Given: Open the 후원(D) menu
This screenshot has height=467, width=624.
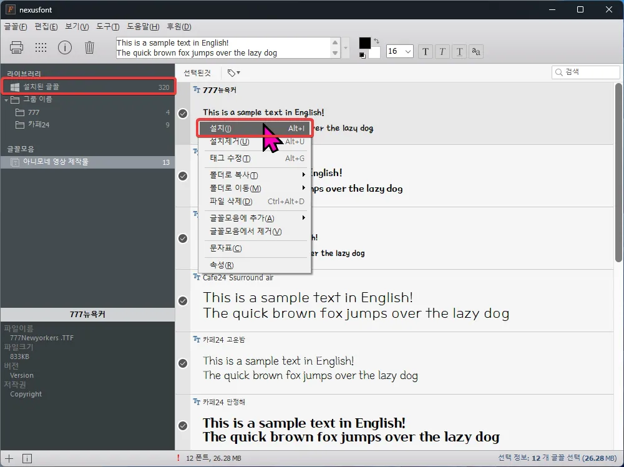Looking at the screenshot, I should point(178,27).
